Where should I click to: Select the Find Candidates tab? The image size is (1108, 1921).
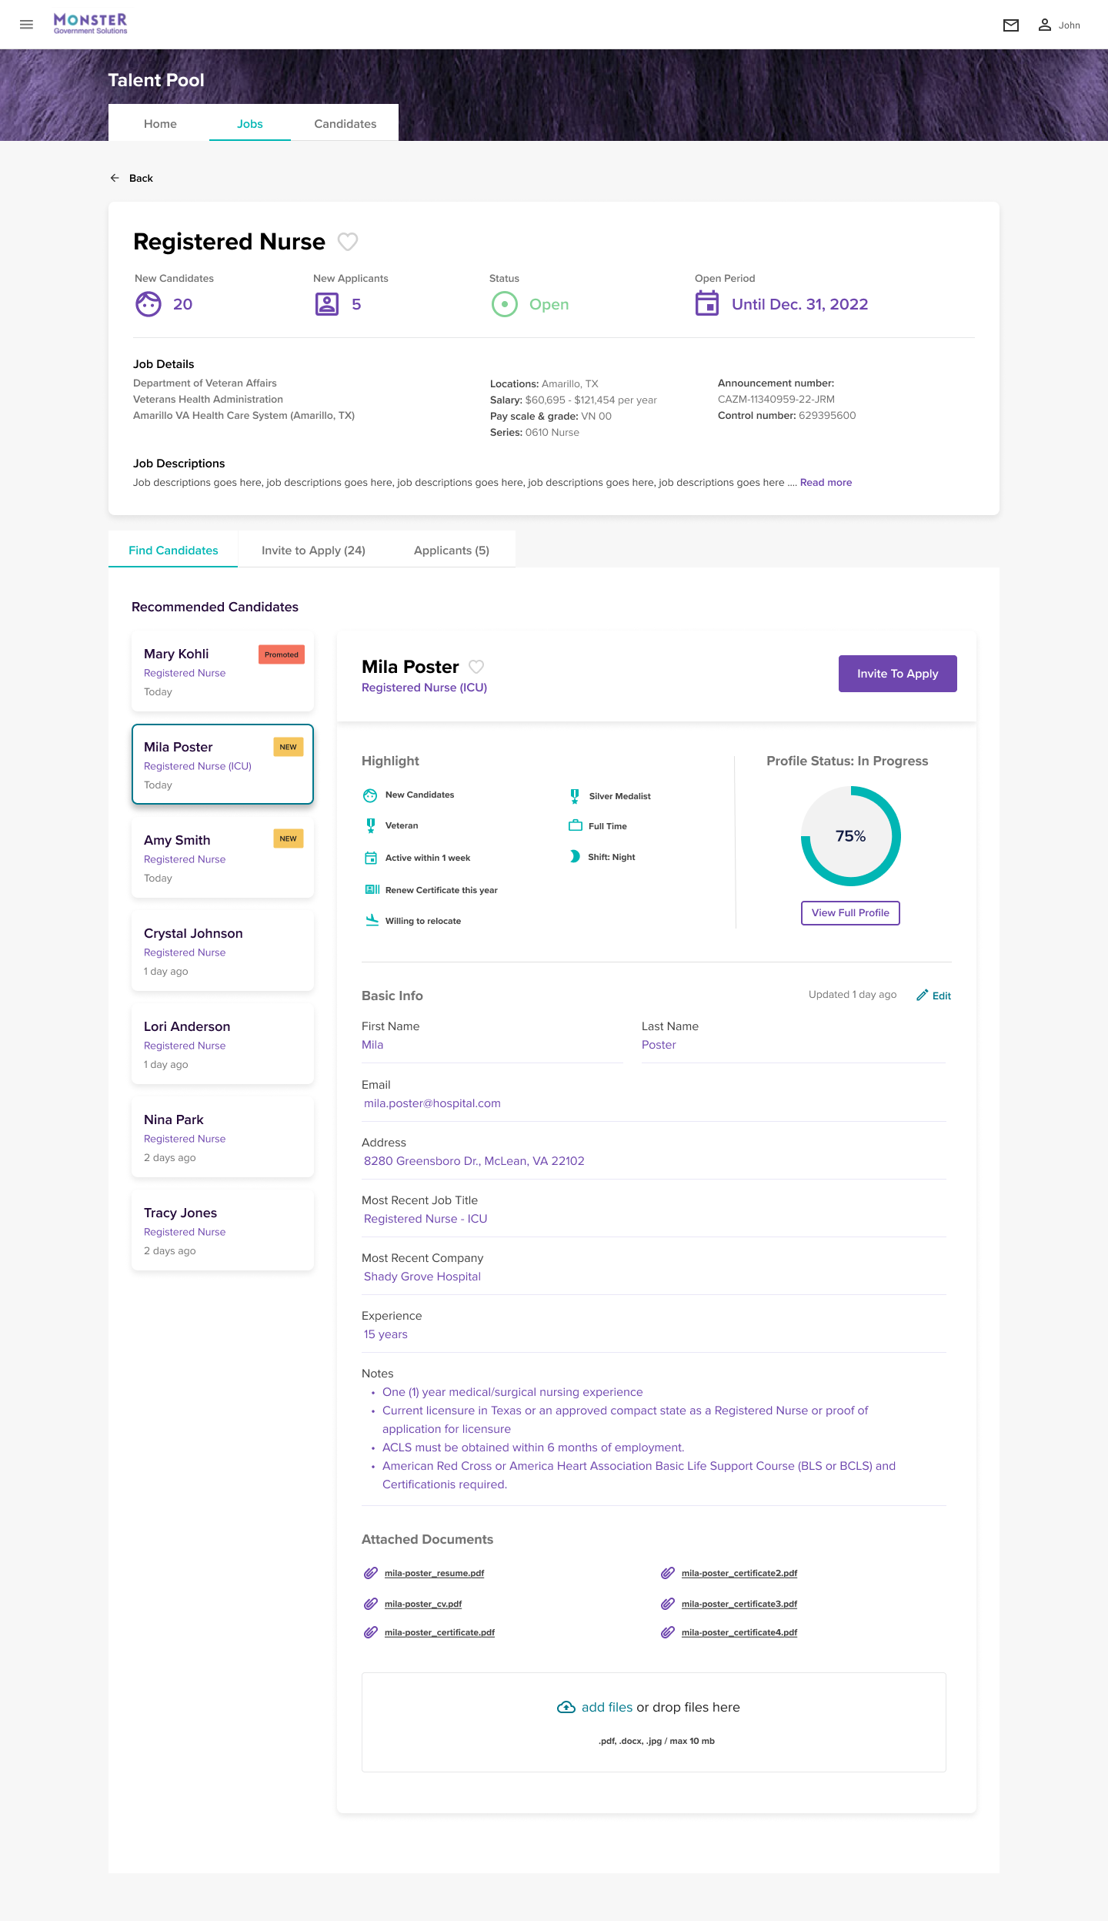(173, 550)
